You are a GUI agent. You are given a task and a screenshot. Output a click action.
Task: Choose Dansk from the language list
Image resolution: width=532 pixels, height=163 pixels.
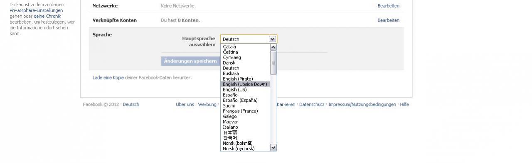(x=245, y=63)
